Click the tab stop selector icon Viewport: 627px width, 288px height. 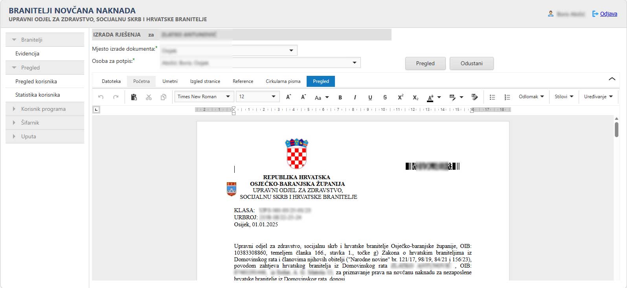pos(96,110)
